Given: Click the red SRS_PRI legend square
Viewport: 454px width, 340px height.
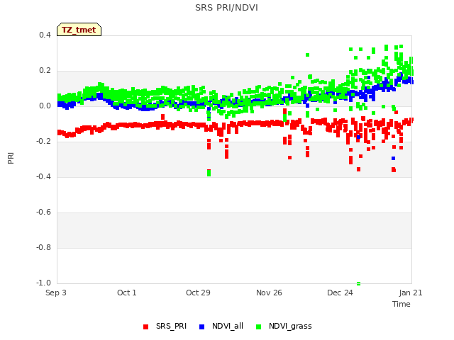Looking at the screenshot, I should coord(145,327).
